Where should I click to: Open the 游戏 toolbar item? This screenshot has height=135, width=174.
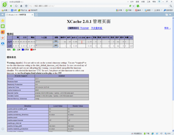coord(157,10)
